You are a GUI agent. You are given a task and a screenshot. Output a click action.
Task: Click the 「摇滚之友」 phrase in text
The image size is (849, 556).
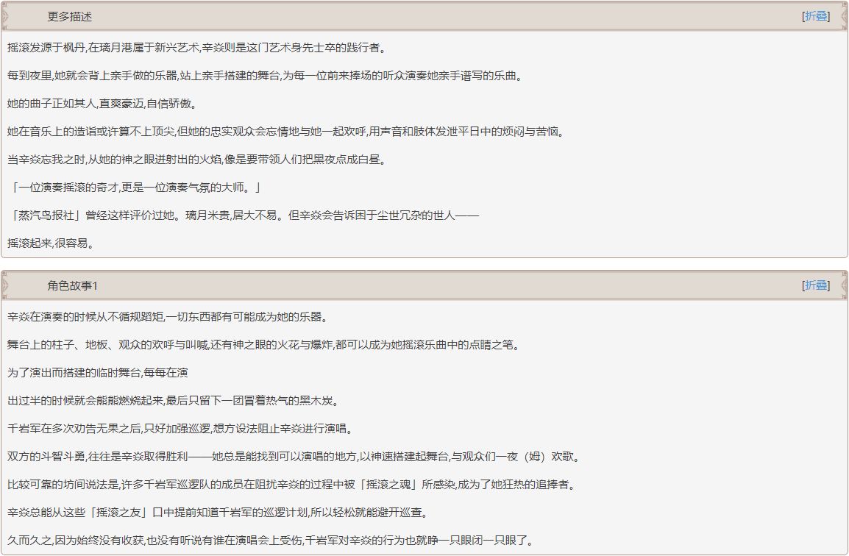[121, 513]
